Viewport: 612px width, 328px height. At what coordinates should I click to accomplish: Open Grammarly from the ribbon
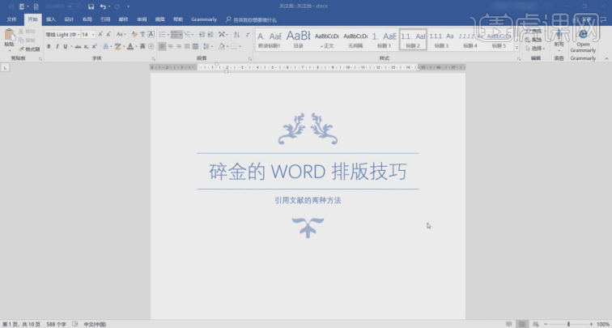click(583, 41)
